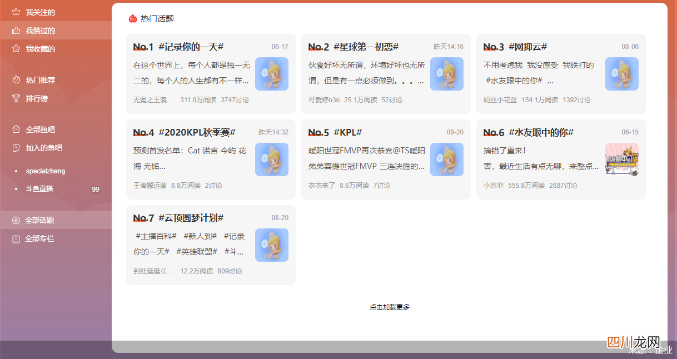Click the timer icon beside 热门推荐

pyautogui.click(x=16, y=80)
